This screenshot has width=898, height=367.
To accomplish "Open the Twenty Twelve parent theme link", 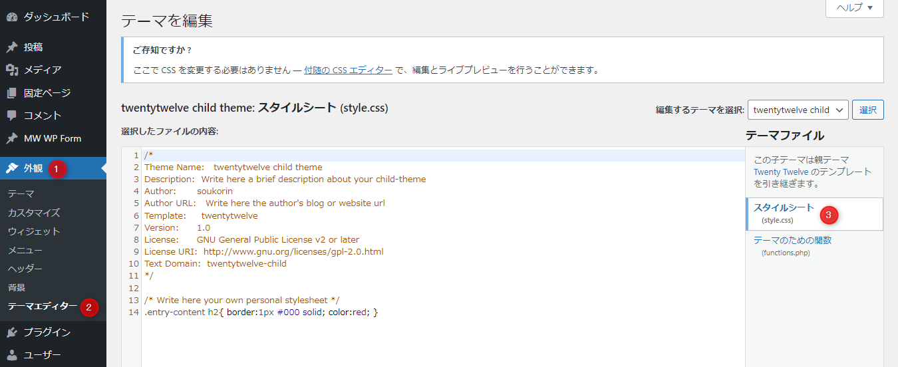I will pos(781,172).
